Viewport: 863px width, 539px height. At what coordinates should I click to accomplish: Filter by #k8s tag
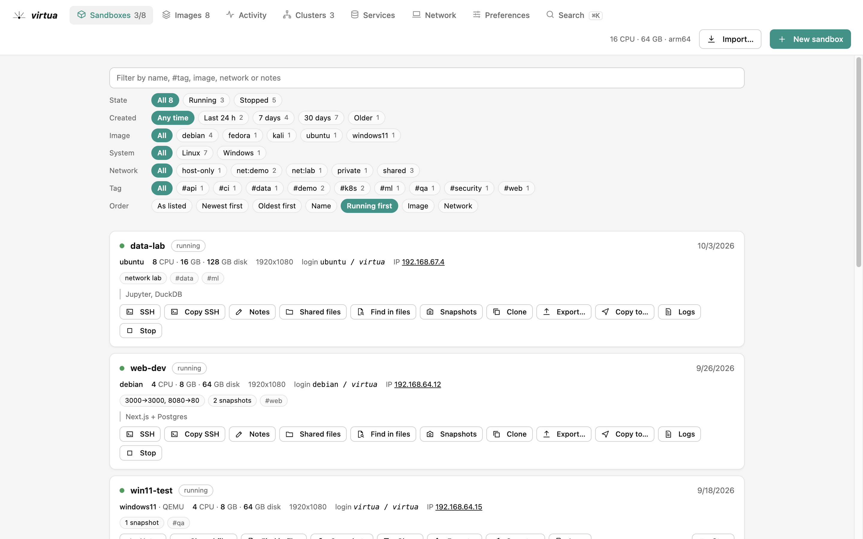tap(352, 188)
